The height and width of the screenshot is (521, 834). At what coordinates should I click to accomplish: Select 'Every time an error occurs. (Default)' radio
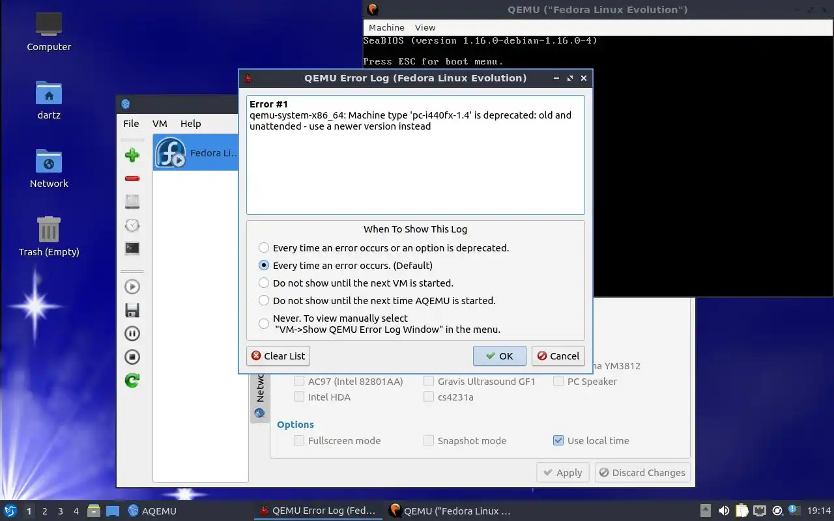[x=345, y=265]
